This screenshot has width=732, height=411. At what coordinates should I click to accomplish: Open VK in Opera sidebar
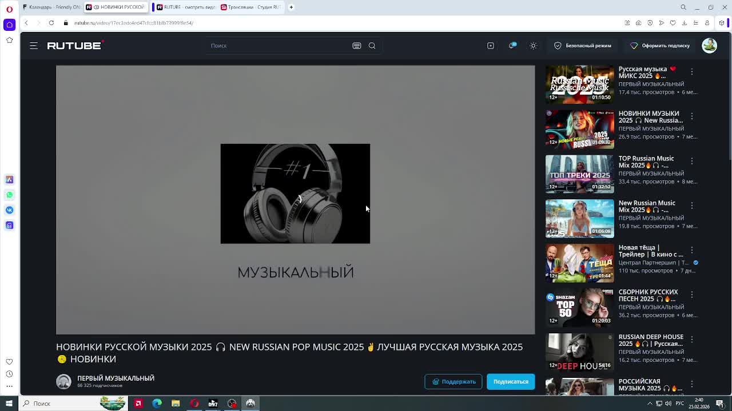tap(9, 210)
